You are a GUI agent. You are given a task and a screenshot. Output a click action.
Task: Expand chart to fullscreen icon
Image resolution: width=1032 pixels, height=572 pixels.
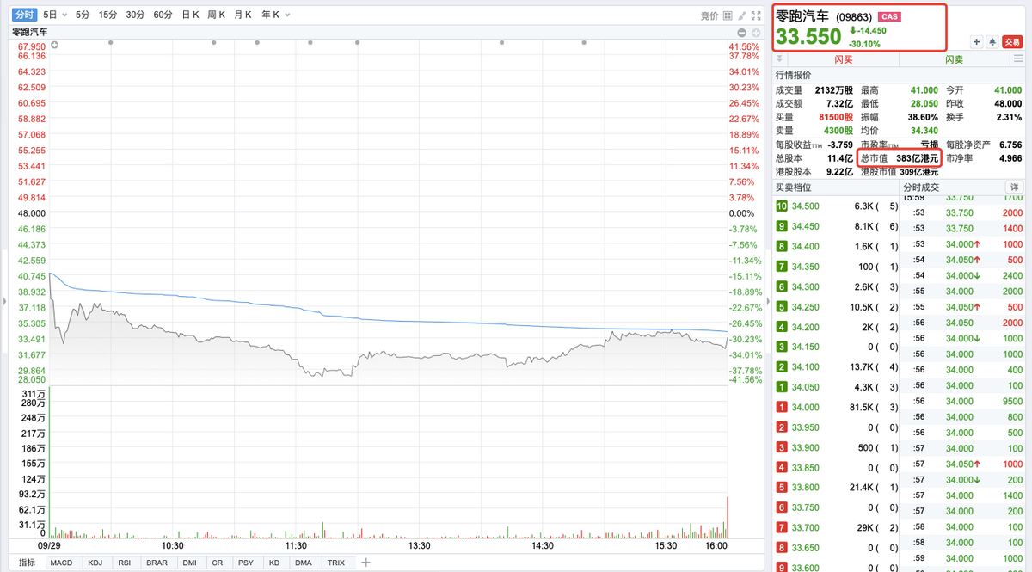click(756, 15)
